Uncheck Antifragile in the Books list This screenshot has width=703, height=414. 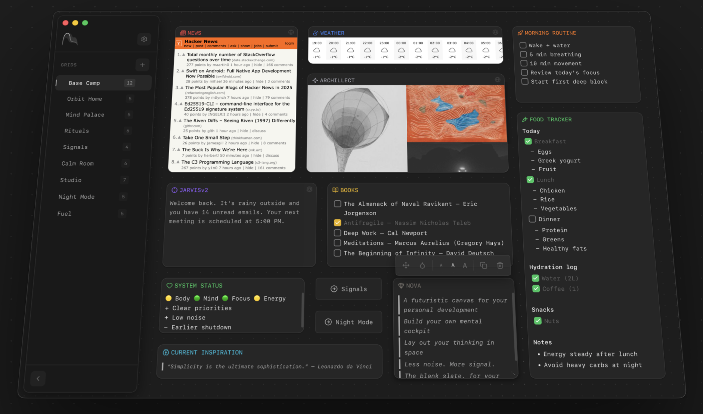tap(337, 222)
